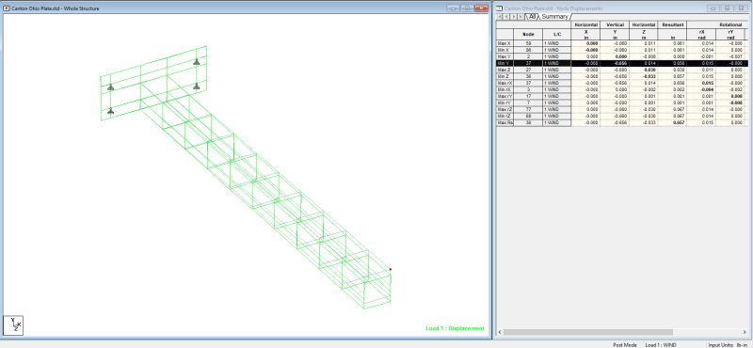This screenshot has height=348, width=753.
Task: Minimize the Node Displacements window
Action: (x=714, y=8)
